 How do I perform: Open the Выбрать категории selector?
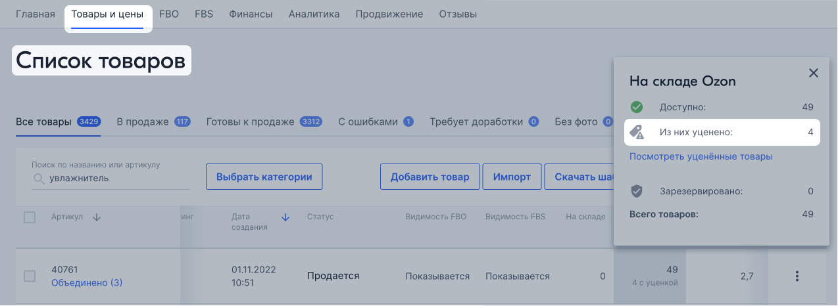pyautogui.click(x=264, y=177)
